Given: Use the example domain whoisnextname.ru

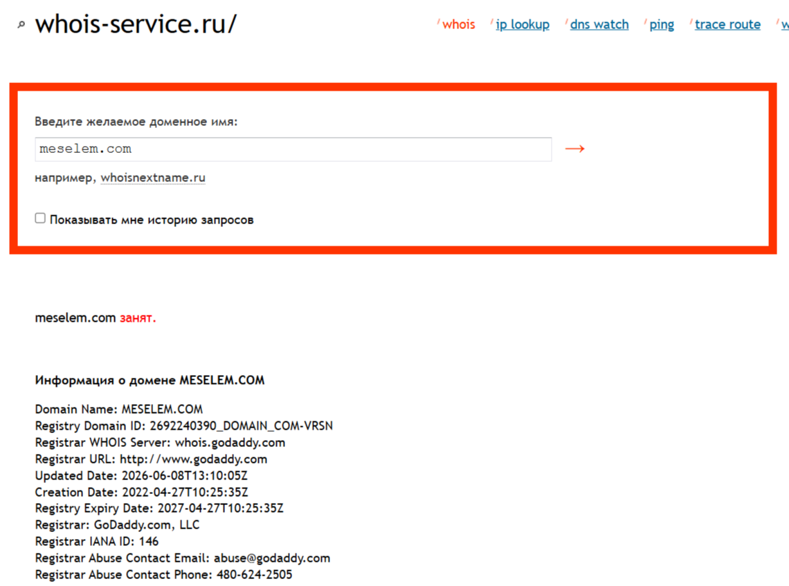Looking at the screenshot, I should (x=153, y=178).
